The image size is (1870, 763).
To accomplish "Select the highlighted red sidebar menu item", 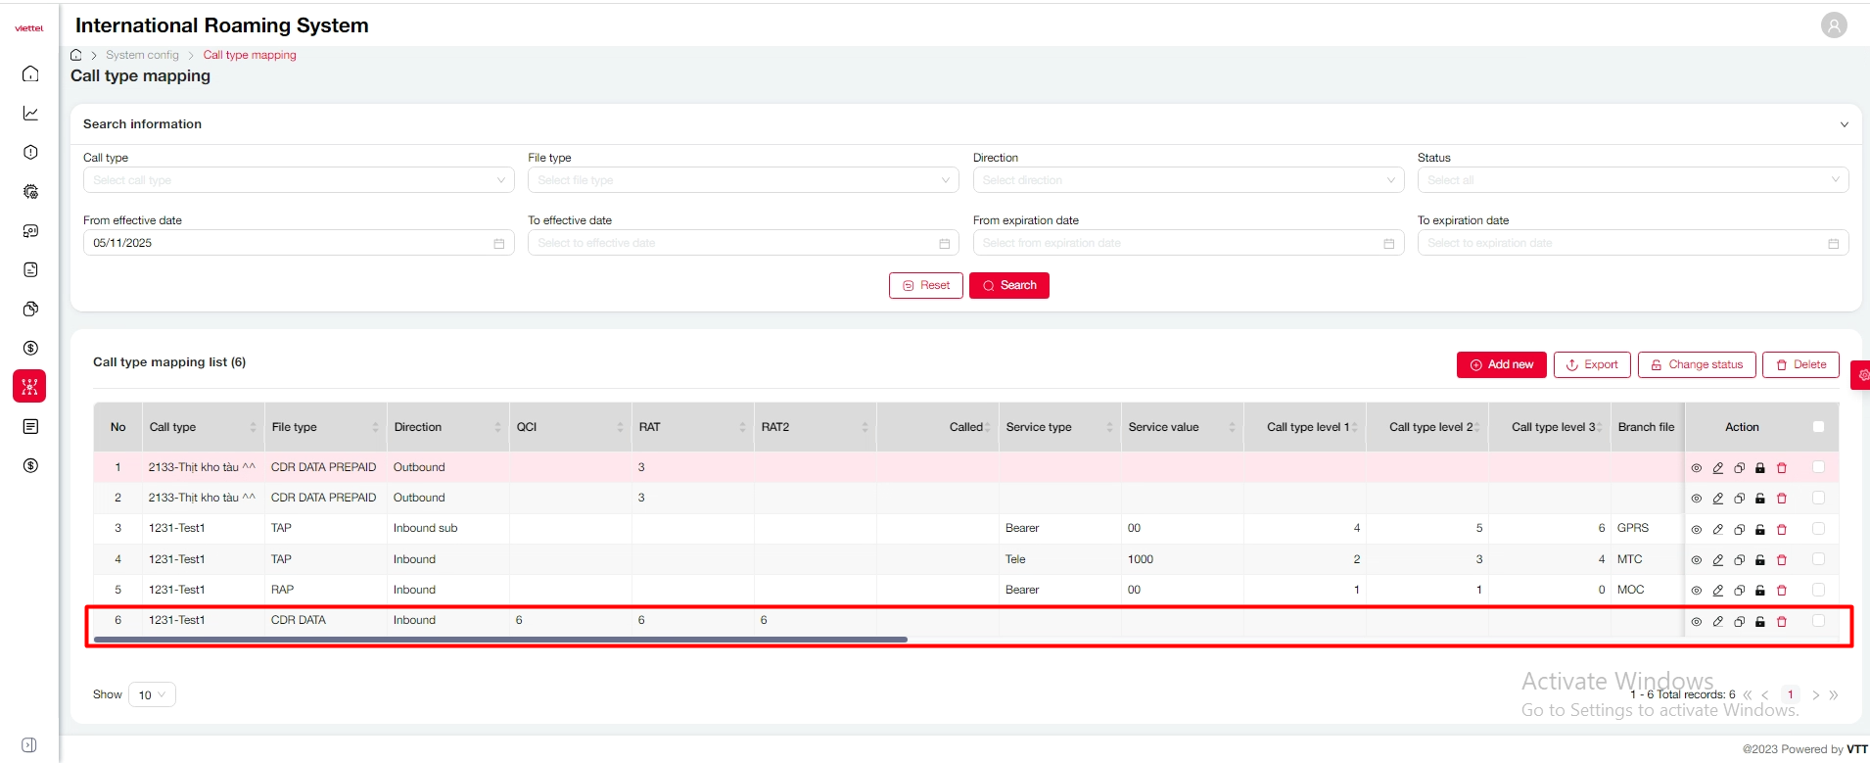I will point(29,387).
